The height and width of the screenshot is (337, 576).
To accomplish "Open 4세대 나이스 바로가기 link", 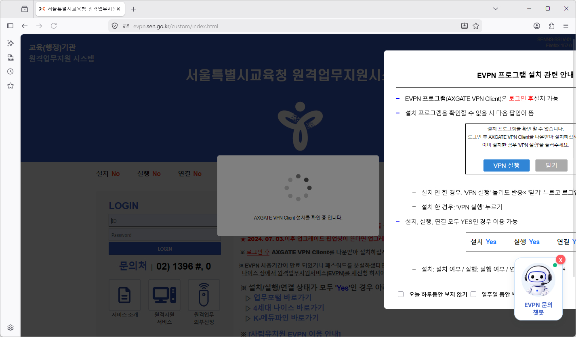I will [288, 308].
